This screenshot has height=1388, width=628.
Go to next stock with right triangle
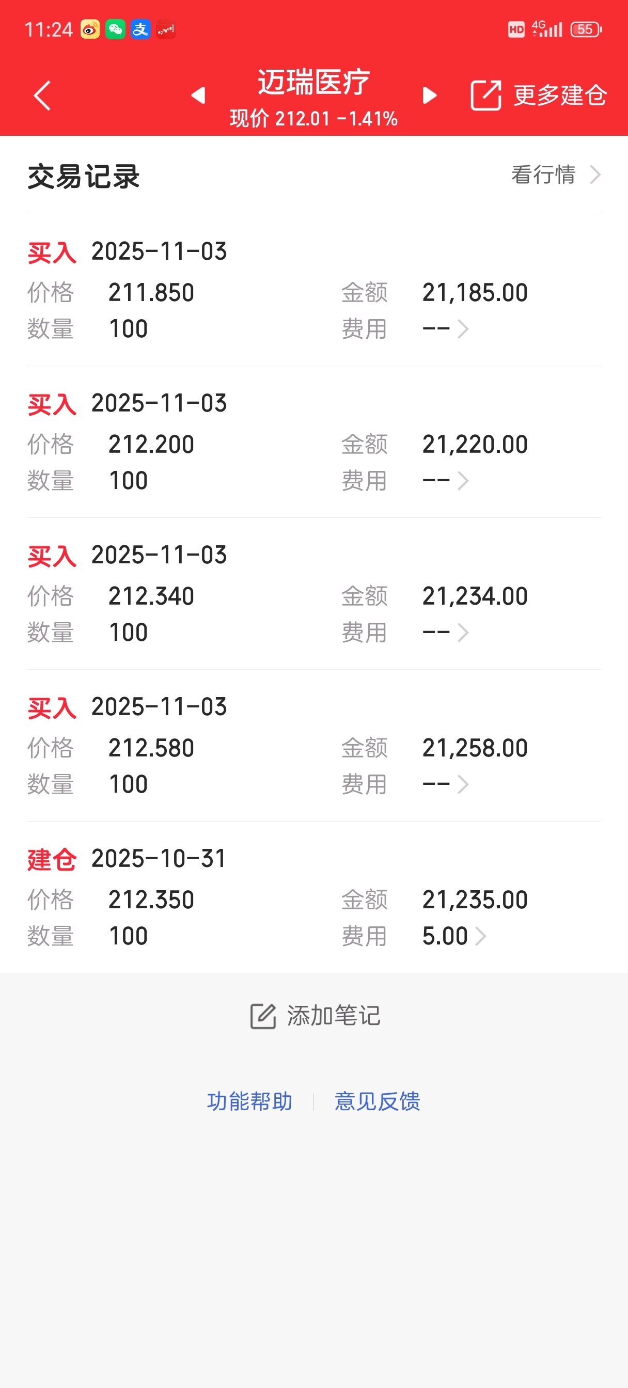[430, 96]
